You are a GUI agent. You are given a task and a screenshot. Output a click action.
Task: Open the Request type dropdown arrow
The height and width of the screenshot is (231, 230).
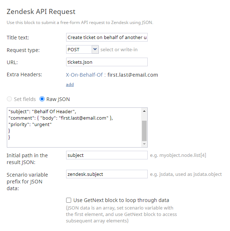[95, 49]
